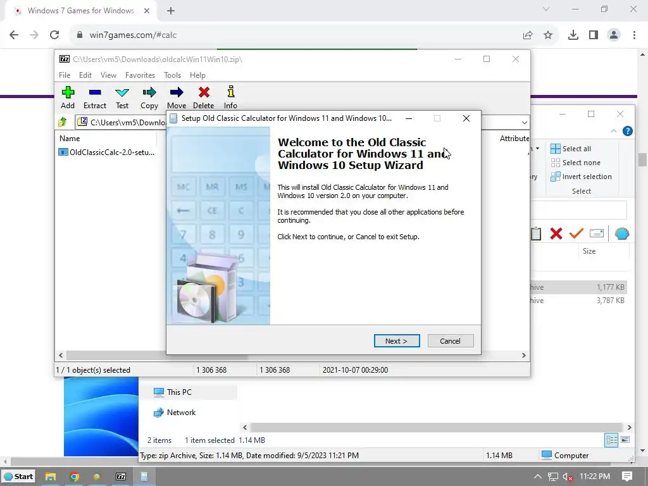The height and width of the screenshot is (486, 648).
Task: Click the clipboard paste icon in Explorer
Action: pyautogui.click(x=536, y=234)
